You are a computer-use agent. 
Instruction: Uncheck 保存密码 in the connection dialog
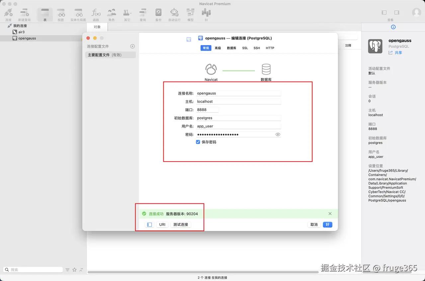[198, 141]
